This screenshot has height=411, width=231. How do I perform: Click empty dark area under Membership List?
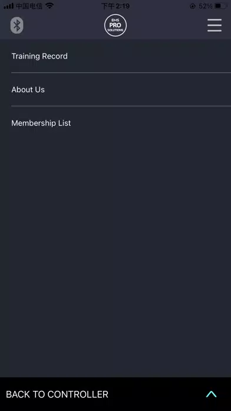(115, 252)
